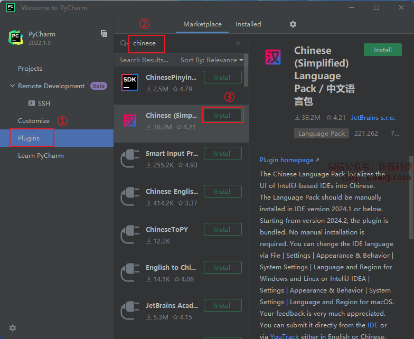Image resolution: width=414 pixels, height=339 pixels.
Task: Select the ChineseToPY plugin name
Action: tap(167, 229)
